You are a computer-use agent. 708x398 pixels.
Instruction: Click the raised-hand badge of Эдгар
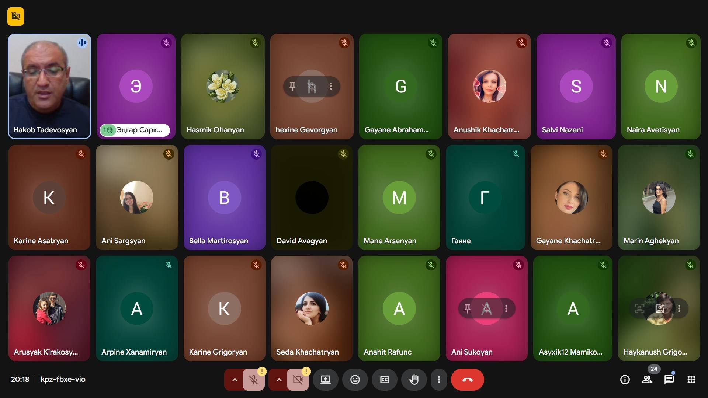[x=108, y=130]
